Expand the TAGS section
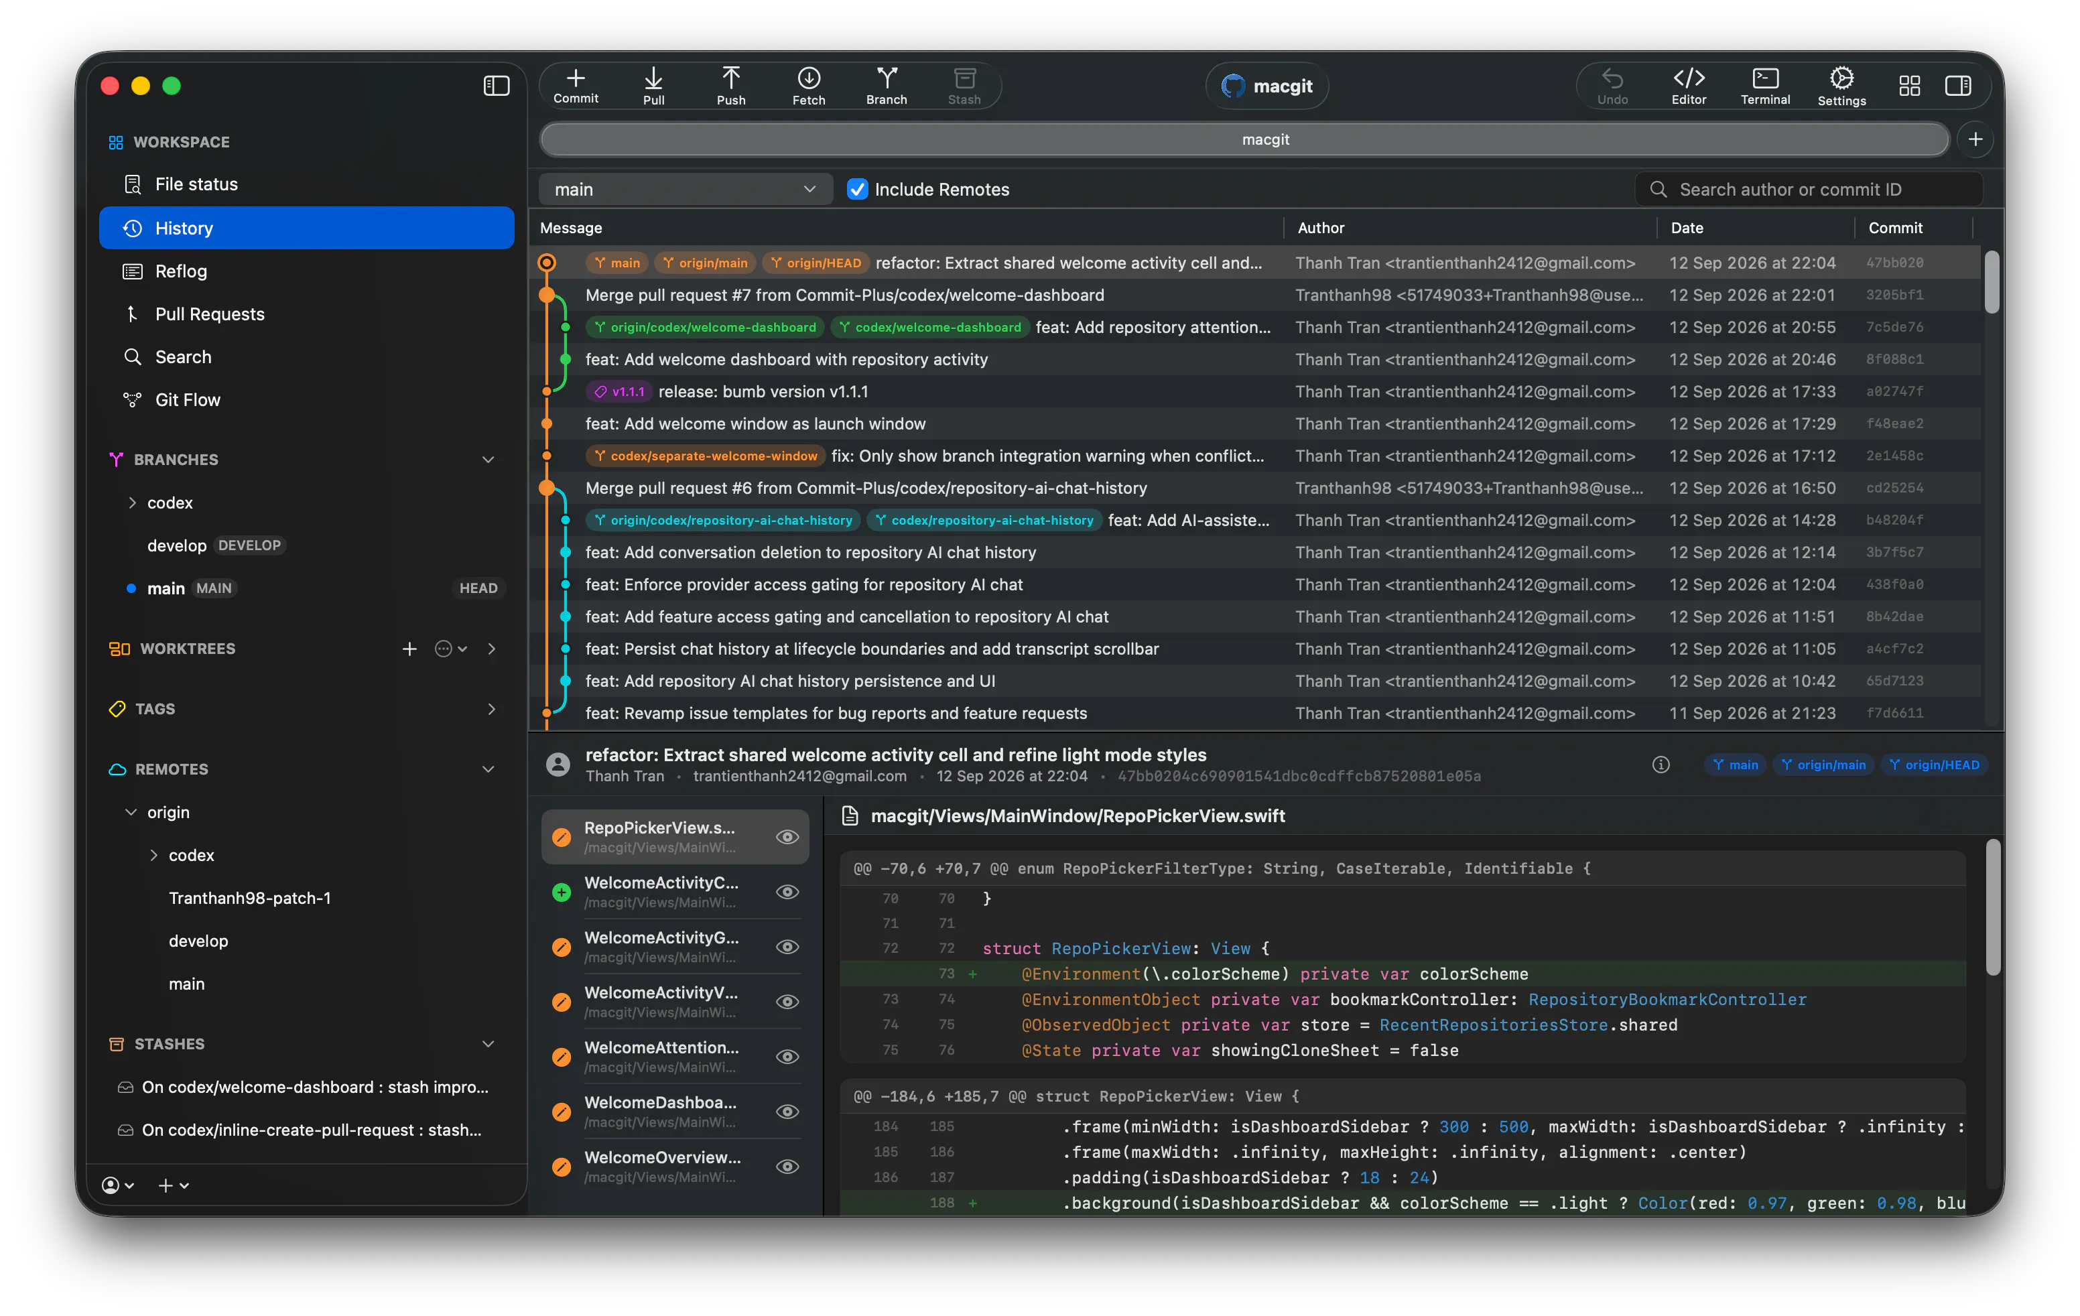Viewport: 2080px width, 1316px height. point(491,709)
